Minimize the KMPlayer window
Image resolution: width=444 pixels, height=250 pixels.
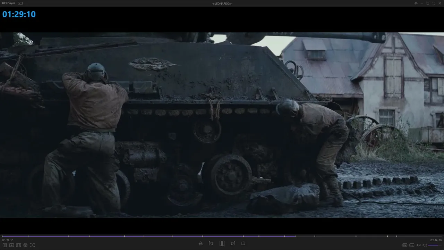(x=422, y=3)
